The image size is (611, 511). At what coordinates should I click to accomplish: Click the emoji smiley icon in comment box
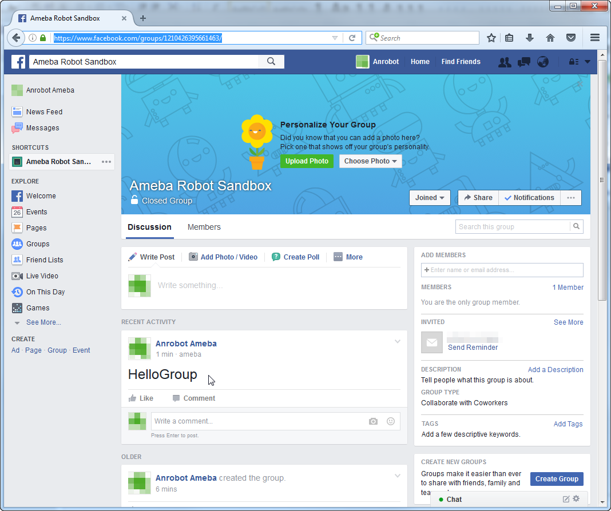click(x=390, y=421)
